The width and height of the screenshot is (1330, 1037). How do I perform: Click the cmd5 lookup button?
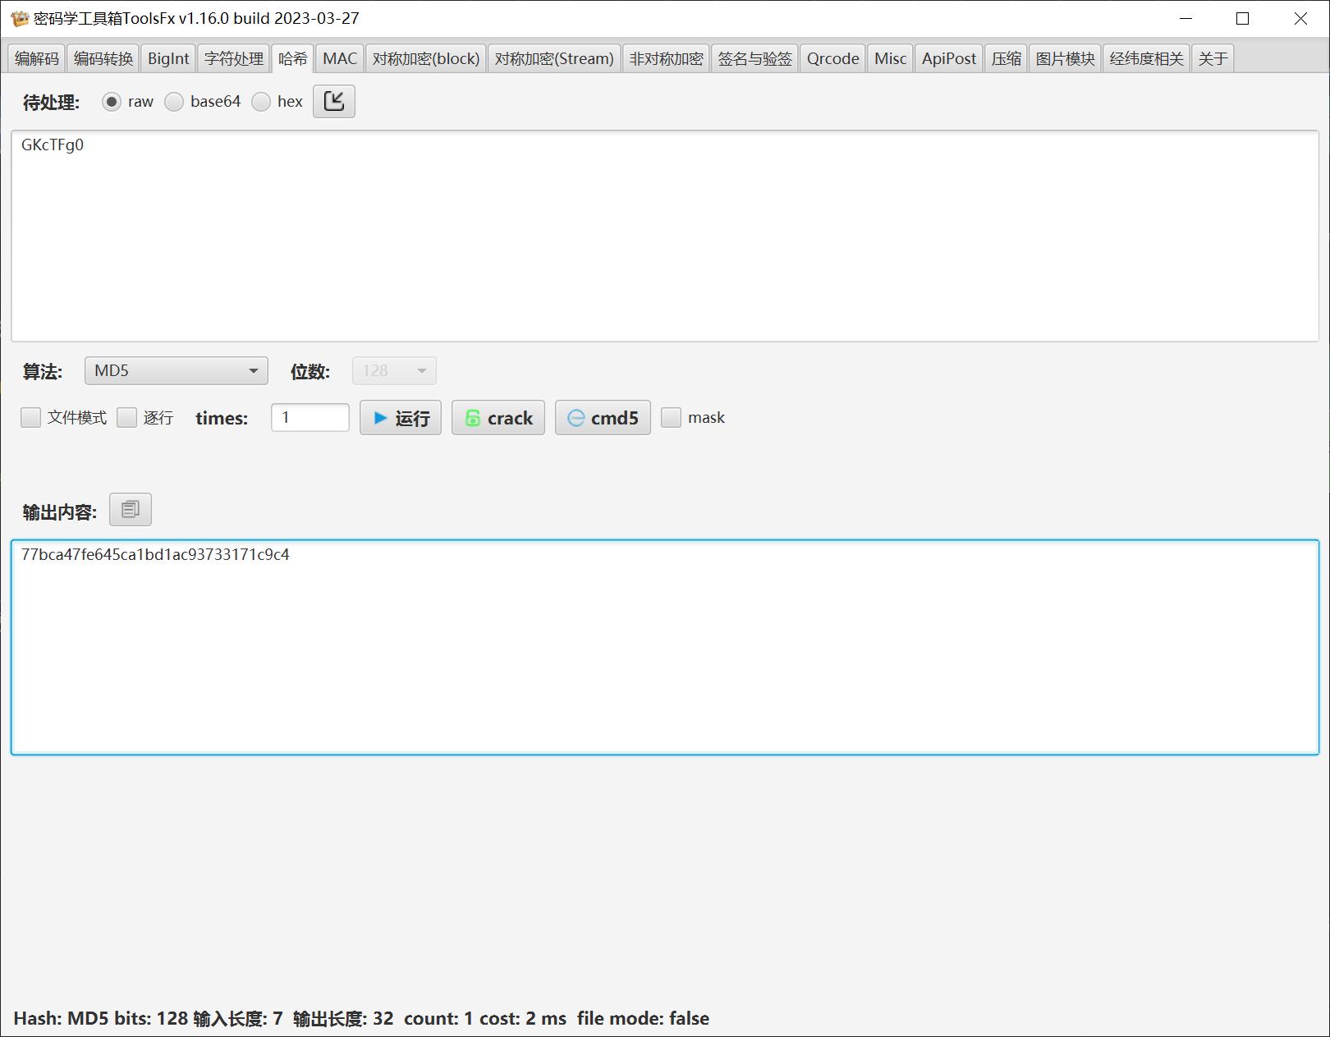click(x=603, y=417)
